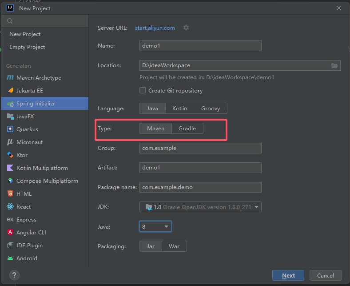350x286 pixels.
Task: Set language to Kotlin
Action: pyautogui.click(x=179, y=109)
